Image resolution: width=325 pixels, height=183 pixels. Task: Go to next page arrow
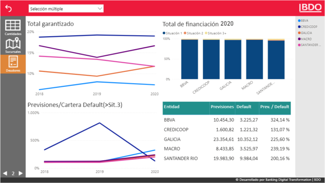pos(20,173)
